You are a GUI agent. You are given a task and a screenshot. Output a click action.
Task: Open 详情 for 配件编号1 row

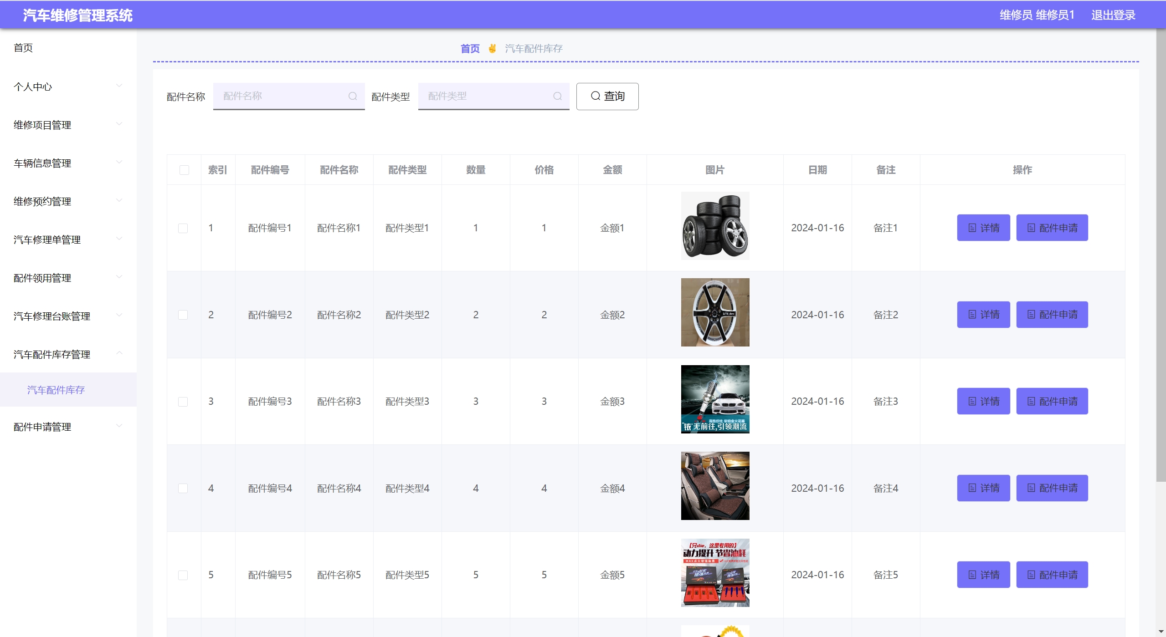click(983, 228)
